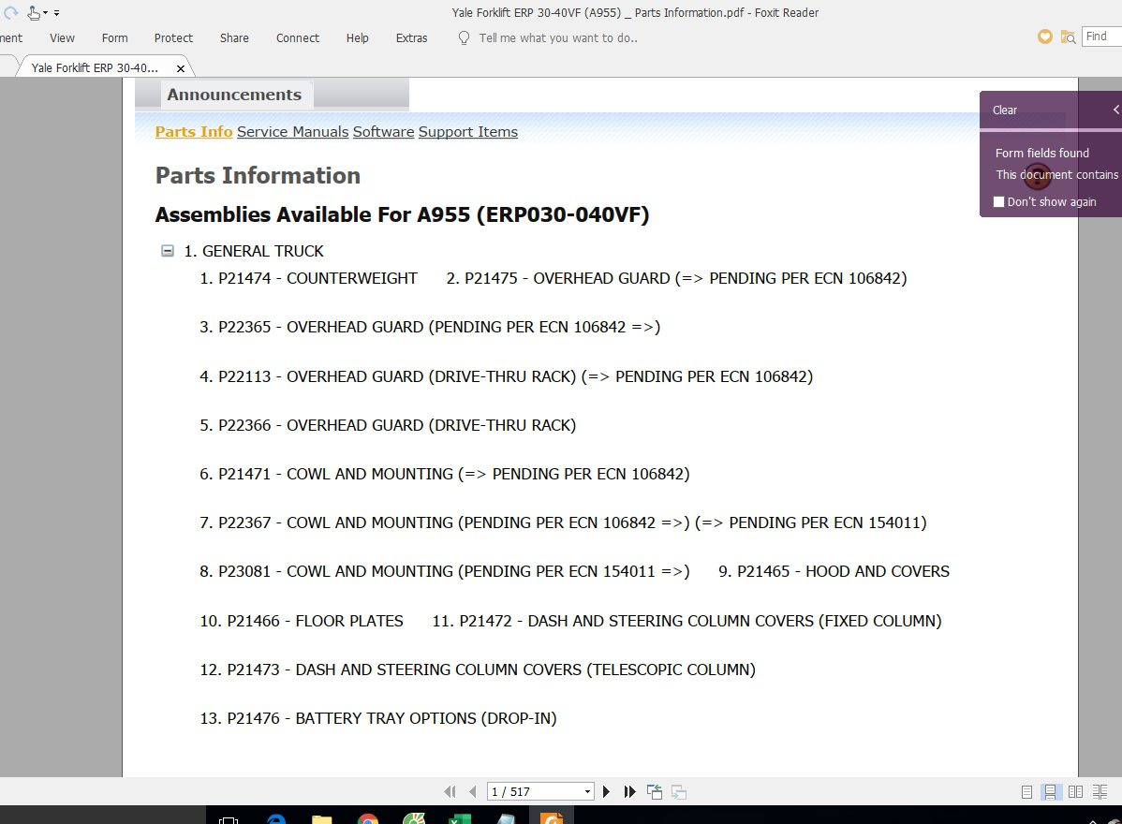
Task: Open the Parts Info link
Action: [193, 132]
